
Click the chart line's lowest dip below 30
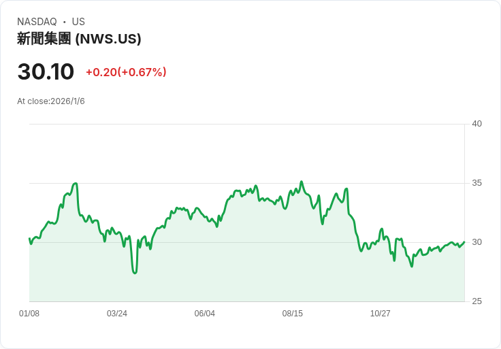(x=135, y=272)
